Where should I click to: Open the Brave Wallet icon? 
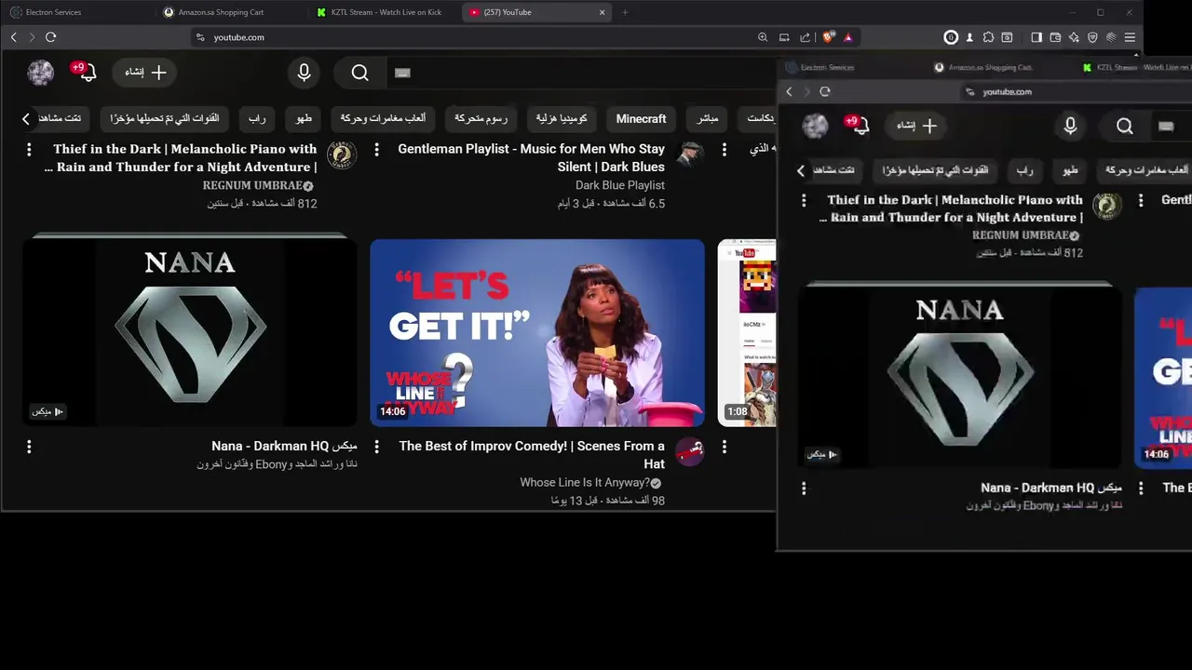(x=1055, y=37)
